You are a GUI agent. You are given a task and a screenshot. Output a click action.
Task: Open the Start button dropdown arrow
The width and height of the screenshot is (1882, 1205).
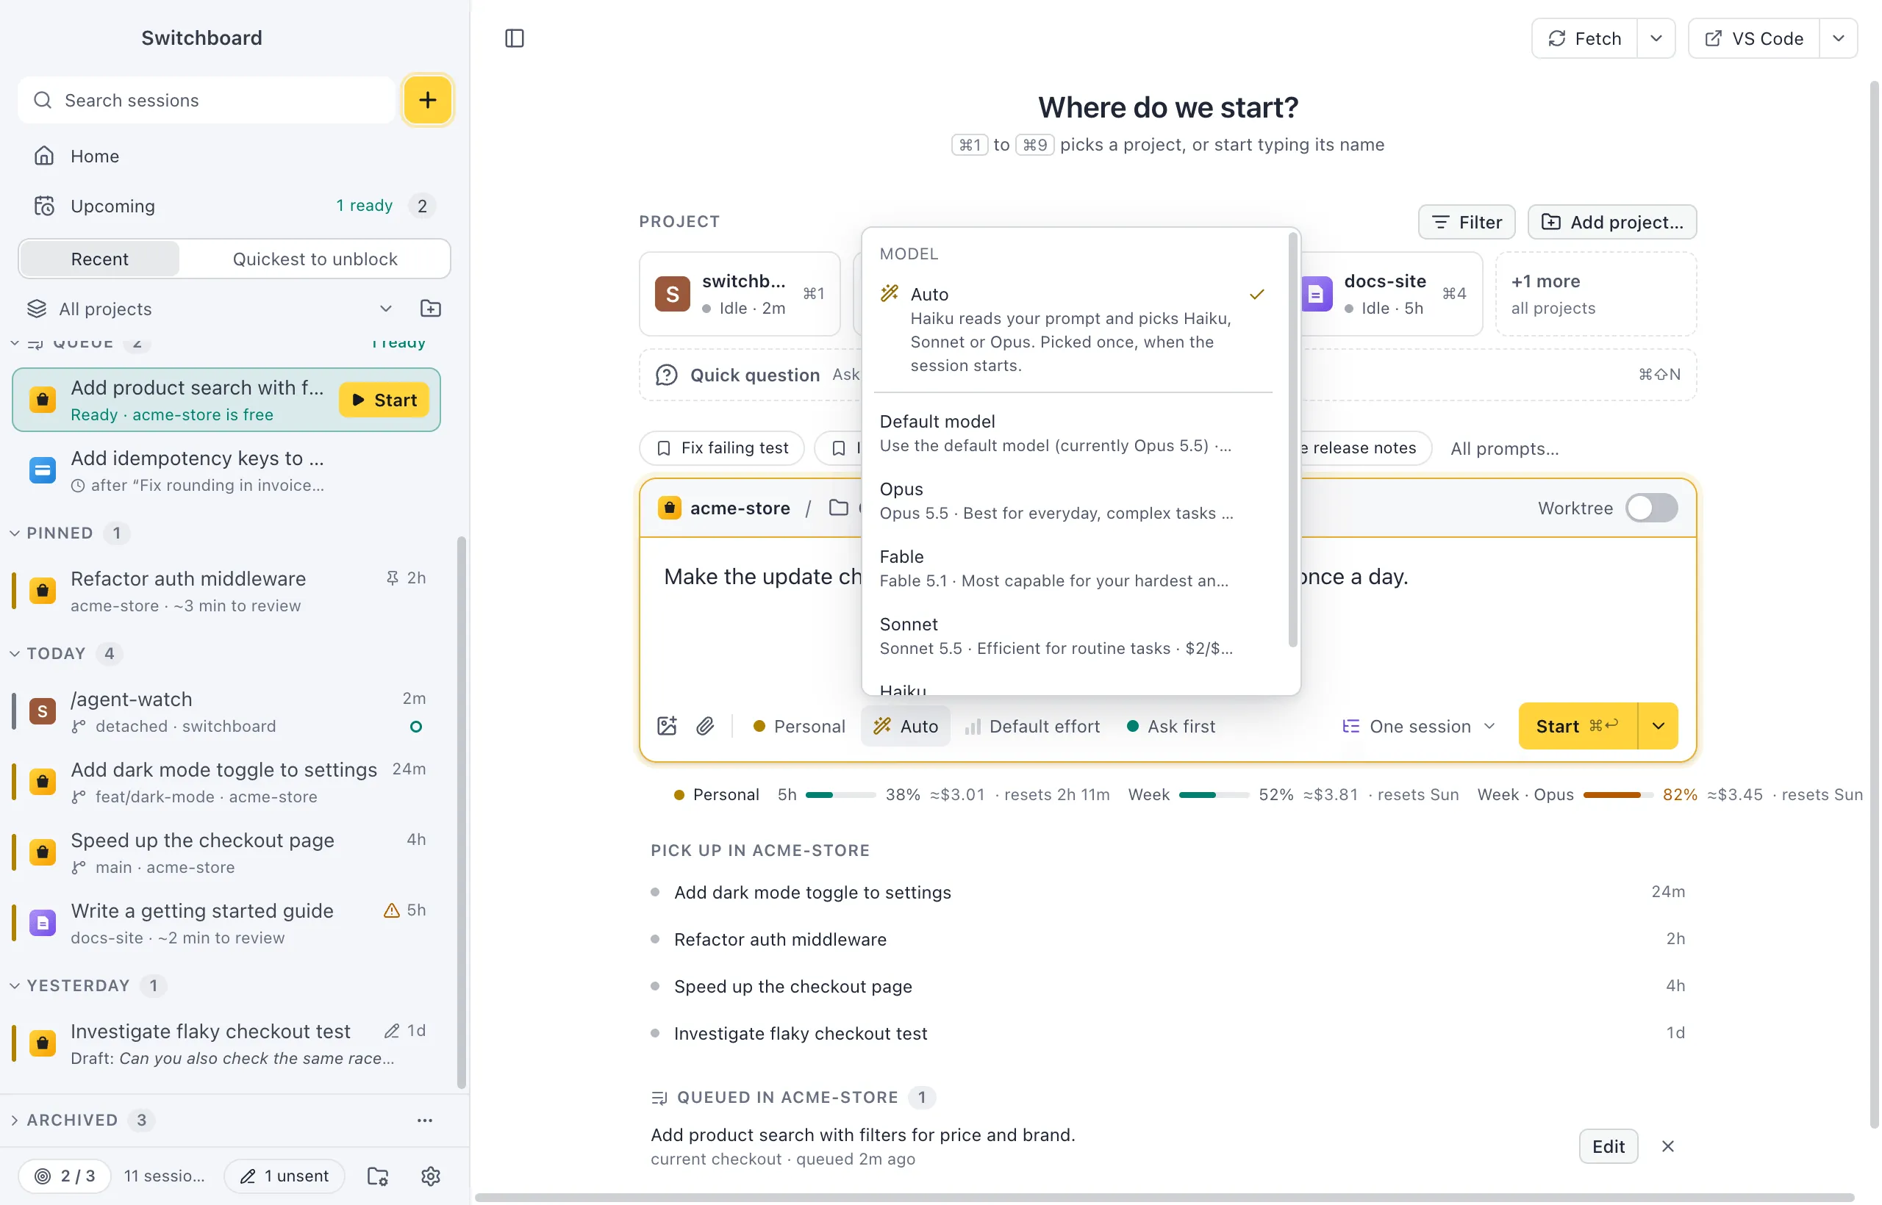point(1658,726)
